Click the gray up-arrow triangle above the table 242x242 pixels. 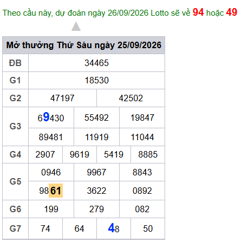(76, 27)
